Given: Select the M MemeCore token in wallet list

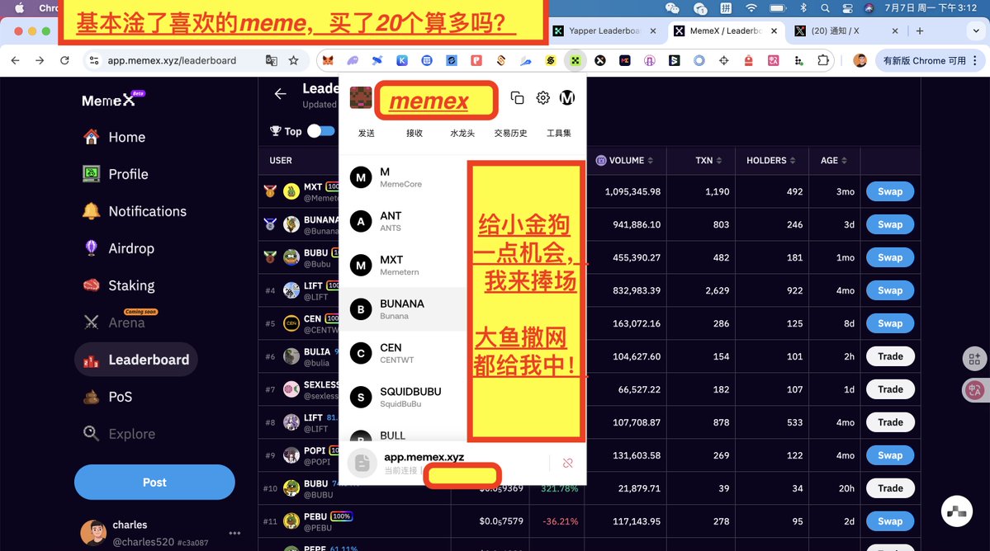Looking at the screenshot, I should point(404,178).
